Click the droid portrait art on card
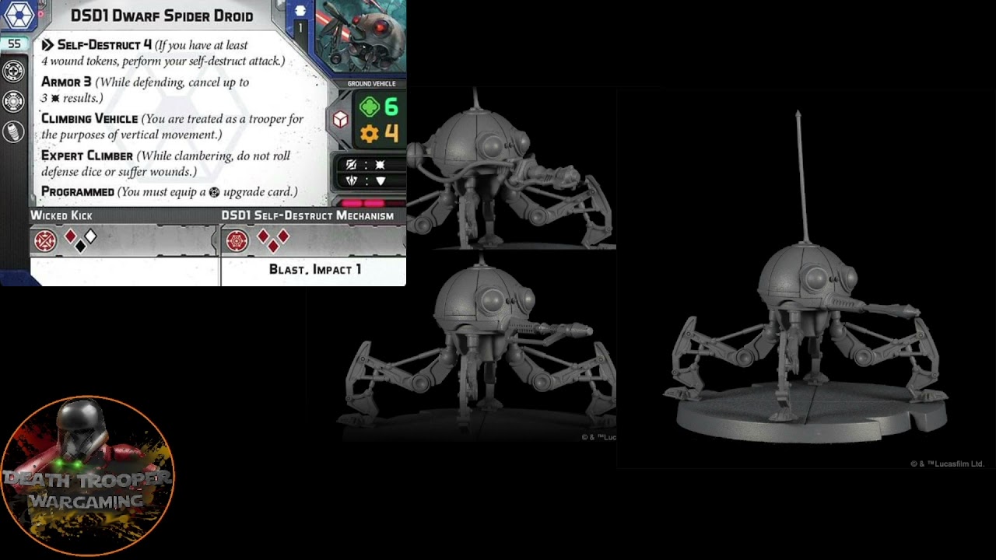This screenshot has width=996, height=560. [x=359, y=37]
